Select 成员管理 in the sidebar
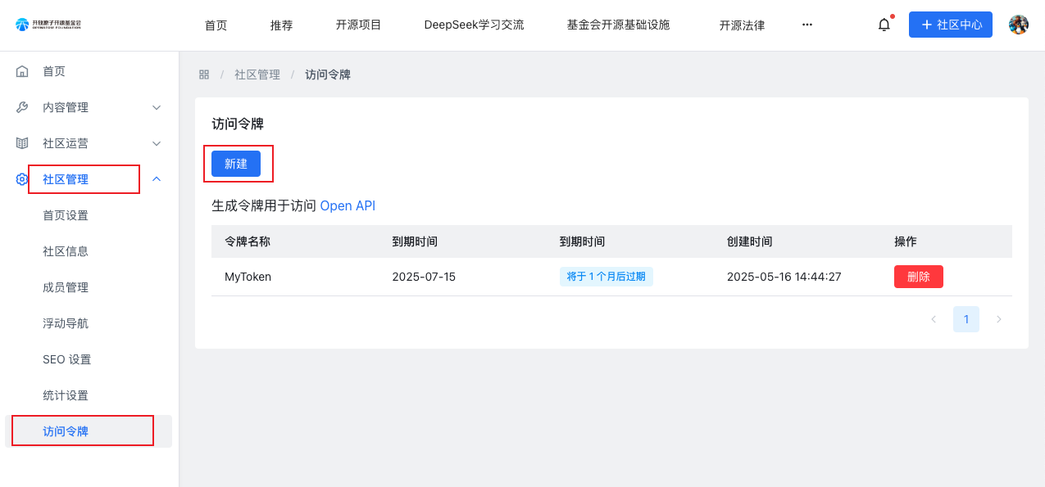The width and height of the screenshot is (1045, 487). 66,287
